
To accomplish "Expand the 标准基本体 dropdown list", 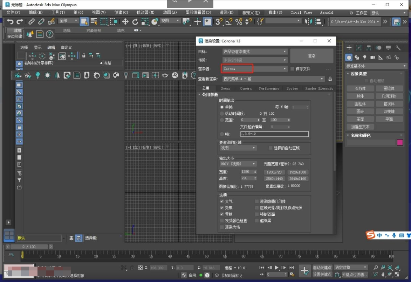I will pos(376,66).
